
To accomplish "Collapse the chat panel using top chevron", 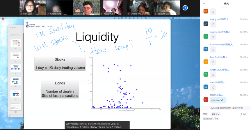I will point(204,3).
